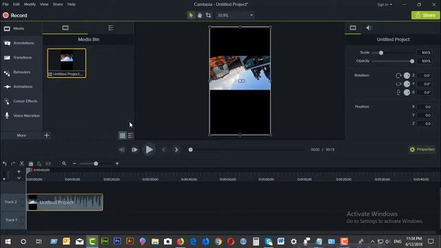The width and height of the screenshot is (441, 248).
Task: Open the View menu
Action: pyautogui.click(x=44, y=4)
